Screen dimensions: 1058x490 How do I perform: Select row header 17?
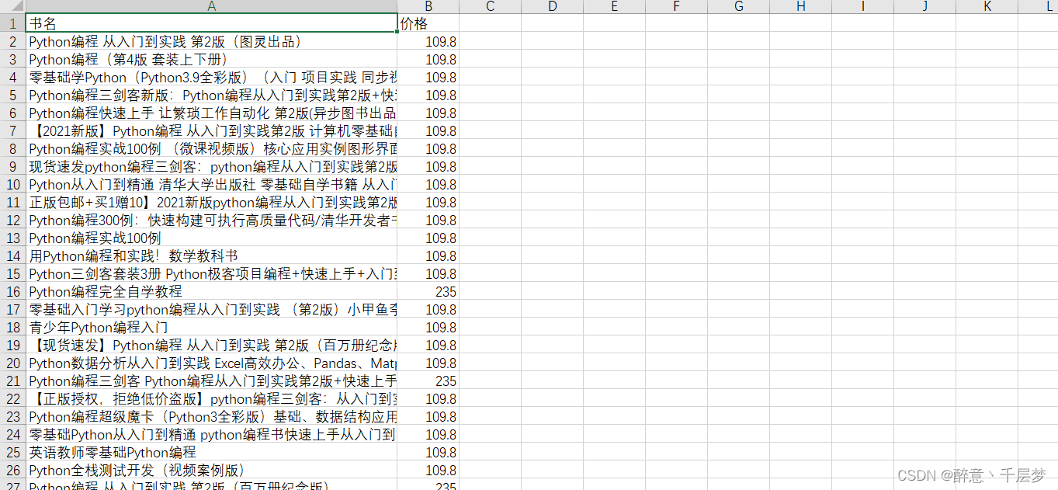(12, 309)
